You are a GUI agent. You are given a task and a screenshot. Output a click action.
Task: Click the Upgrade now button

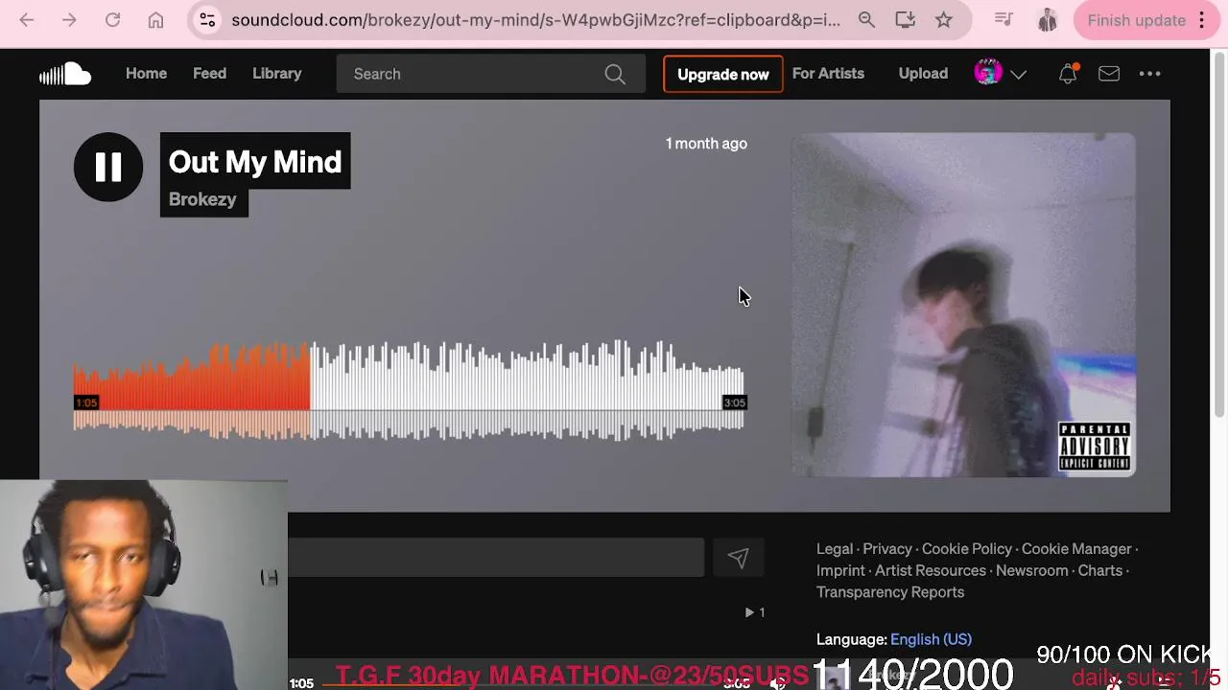click(x=722, y=74)
